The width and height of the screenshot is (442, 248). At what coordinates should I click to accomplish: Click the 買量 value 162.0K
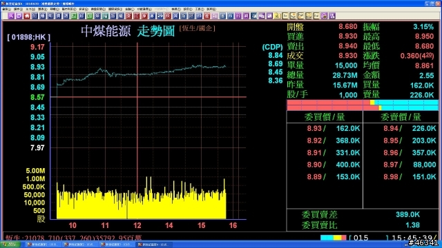pyautogui.click(x=422, y=85)
